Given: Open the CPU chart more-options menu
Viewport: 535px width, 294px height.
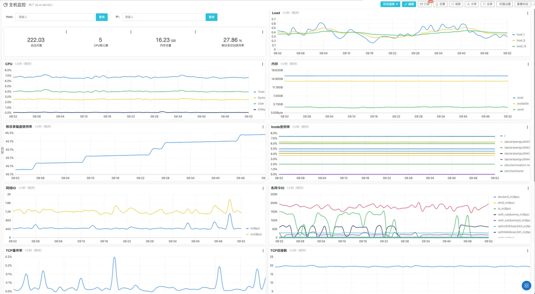Looking at the screenshot, I should pyautogui.click(x=263, y=64).
